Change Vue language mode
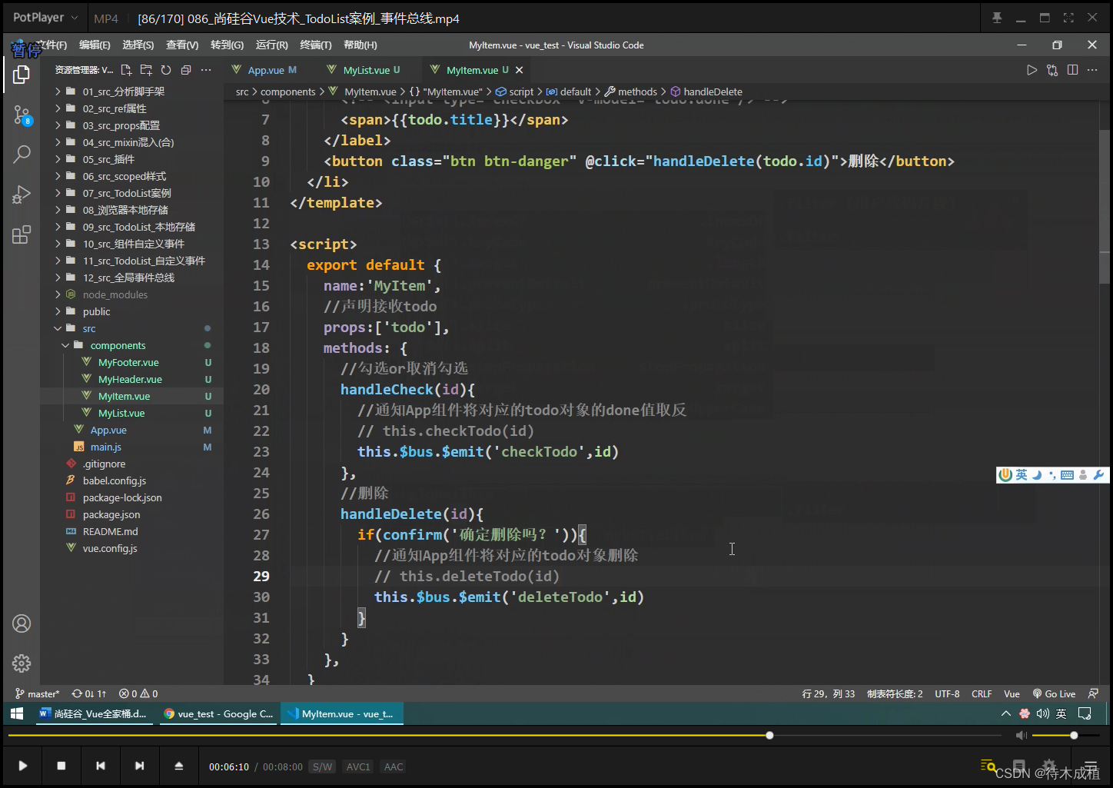1113x788 pixels. click(x=1012, y=693)
